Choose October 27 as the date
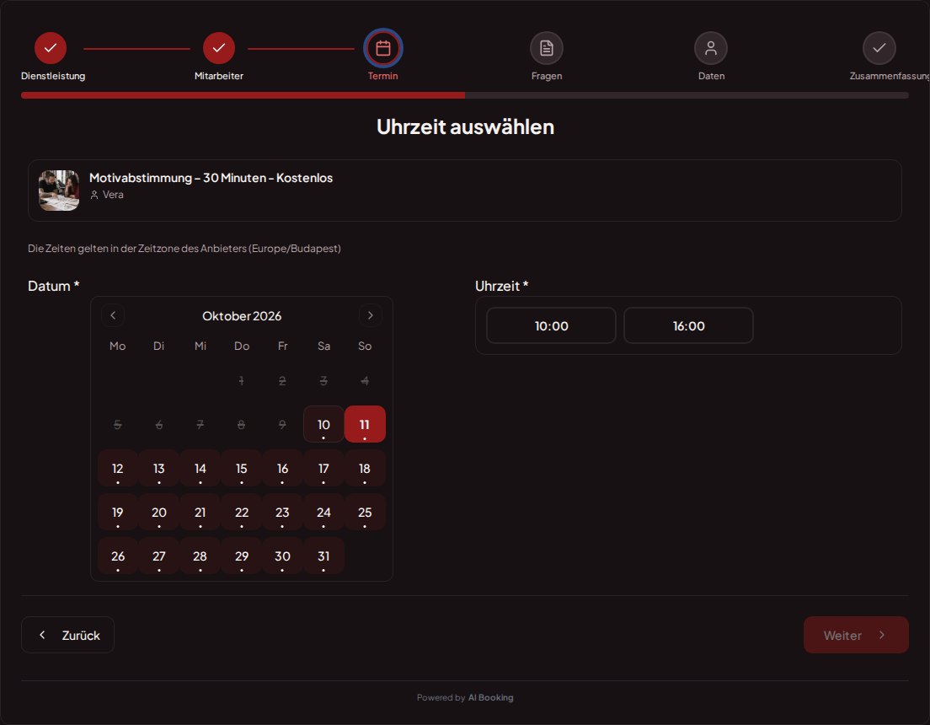Viewport: 930px width, 725px height. pos(159,556)
